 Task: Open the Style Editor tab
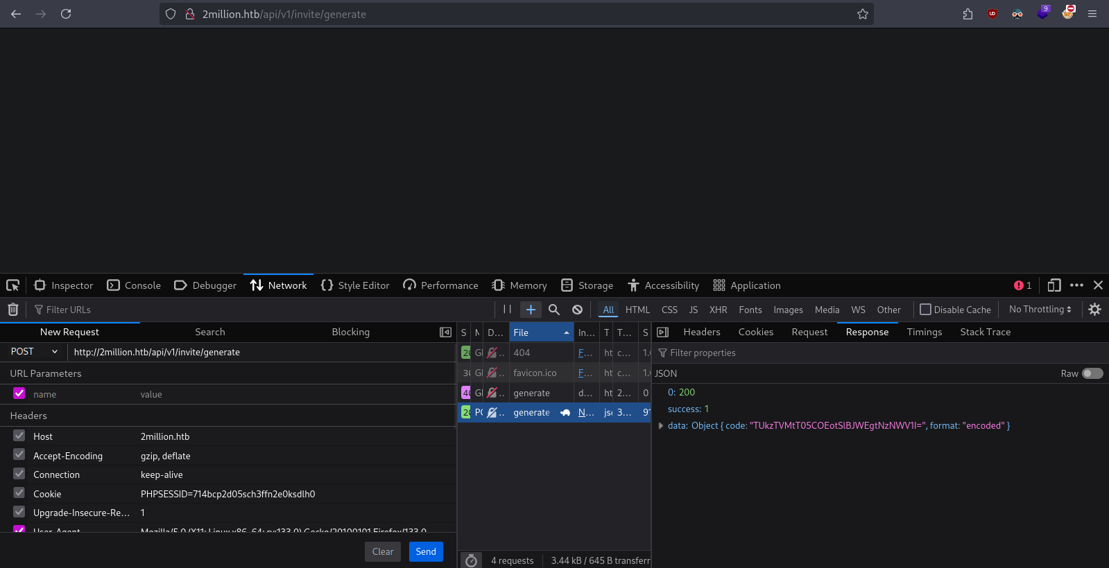[355, 285]
